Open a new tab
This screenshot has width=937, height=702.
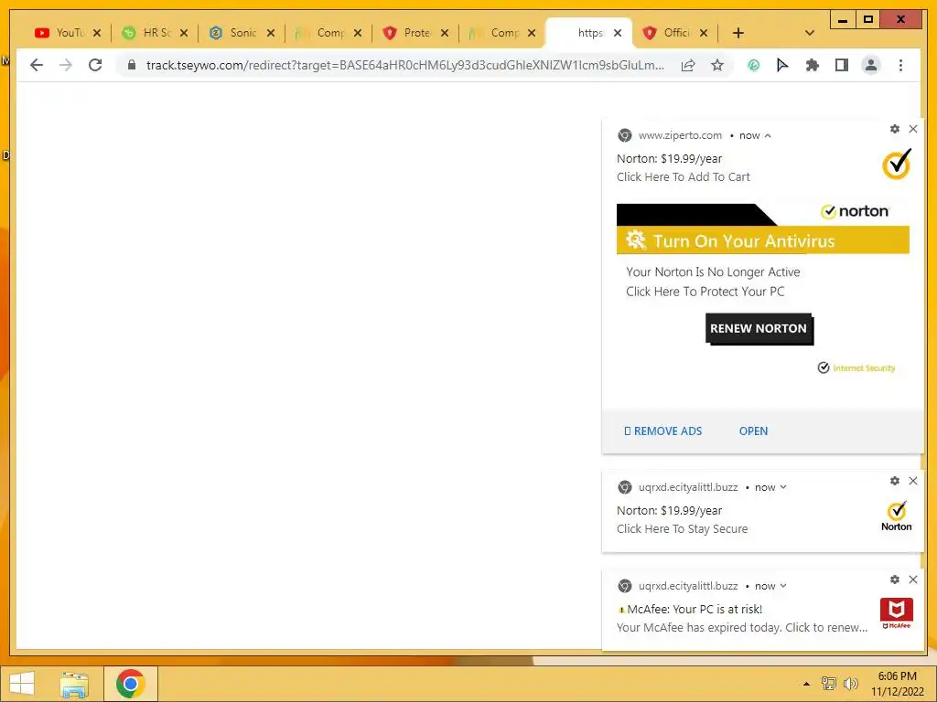[x=738, y=33]
